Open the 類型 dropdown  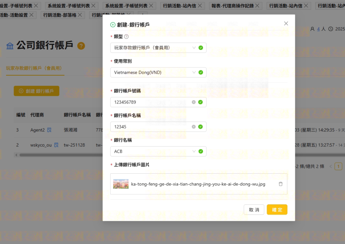click(x=154, y=47)
